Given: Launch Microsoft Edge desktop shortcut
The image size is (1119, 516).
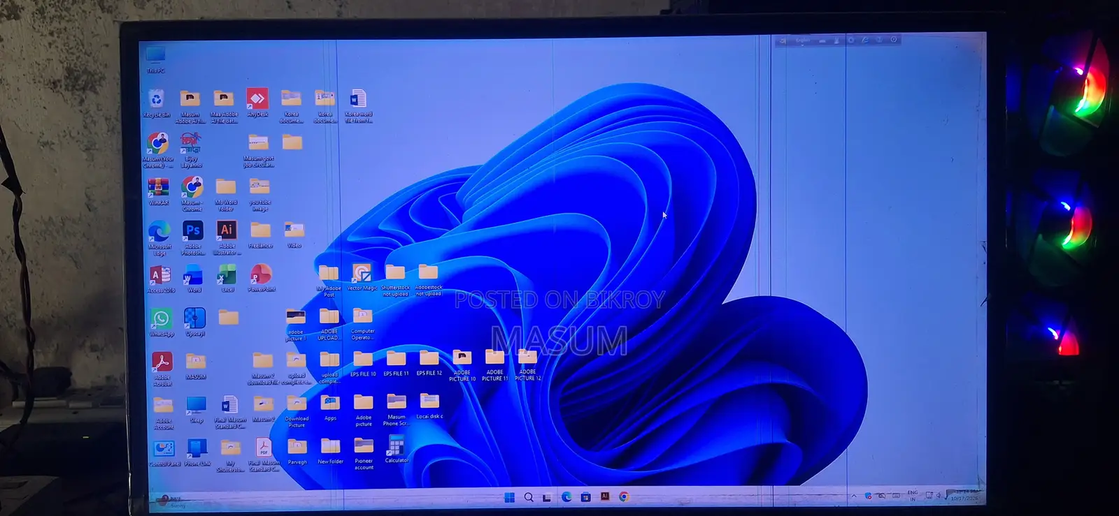Looking at the screenshot, I should [x=159, y=238].
